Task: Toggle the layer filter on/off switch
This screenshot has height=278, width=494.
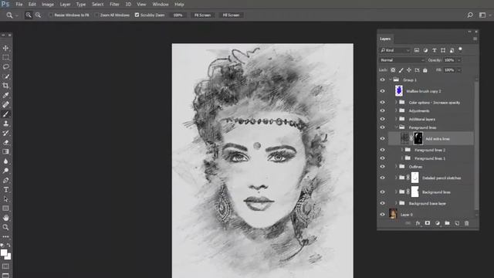Action: tap(460, 49)
